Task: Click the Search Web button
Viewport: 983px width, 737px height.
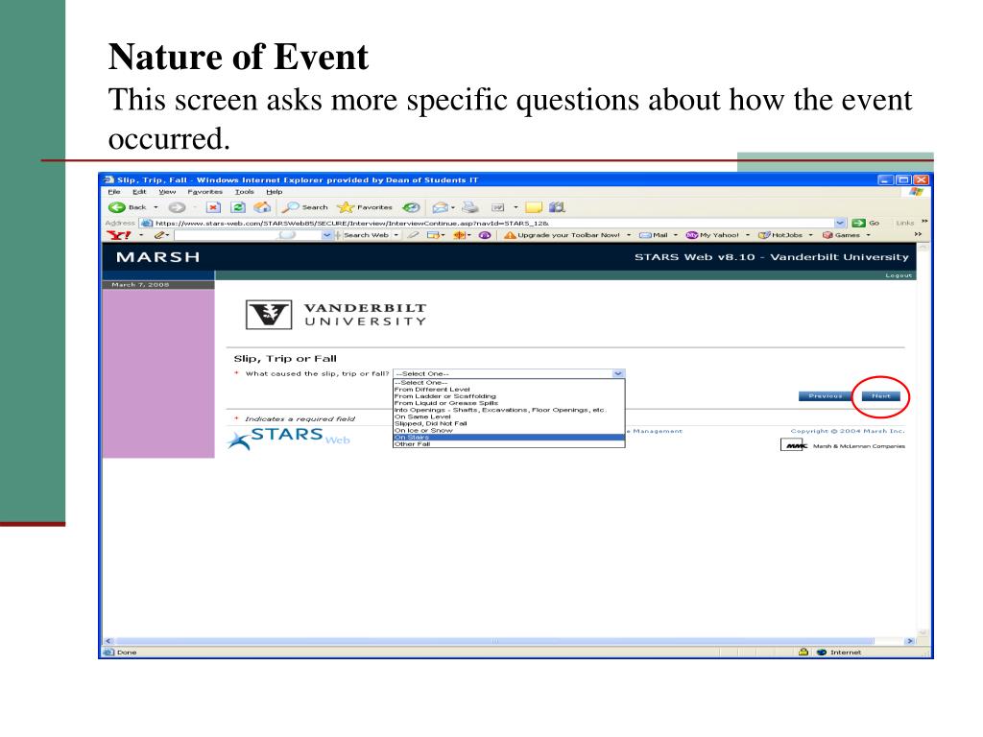Action: (366, 236)
